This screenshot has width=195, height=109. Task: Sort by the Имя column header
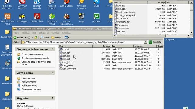coord(76,46)
